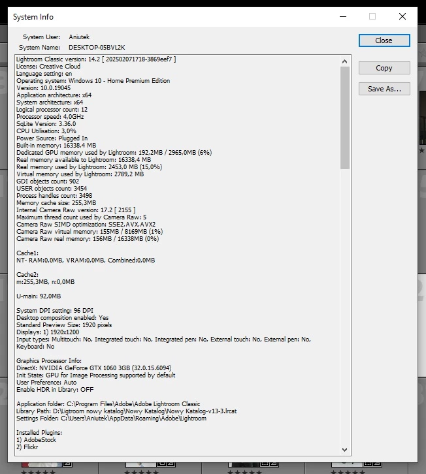
Task: Click the Built-in memory: 16338,4 MB line
Action: pyautogui.click(x=56, y=146)
